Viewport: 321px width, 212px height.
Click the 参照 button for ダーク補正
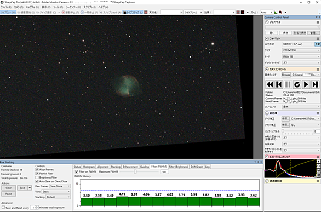point(285,119)
